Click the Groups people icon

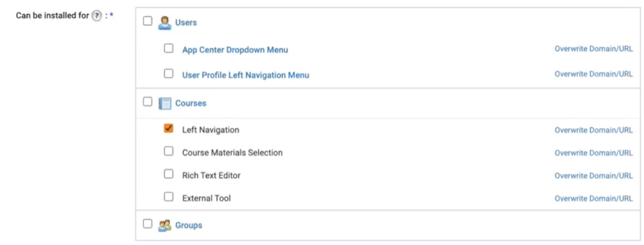click(x=164, y=225)
